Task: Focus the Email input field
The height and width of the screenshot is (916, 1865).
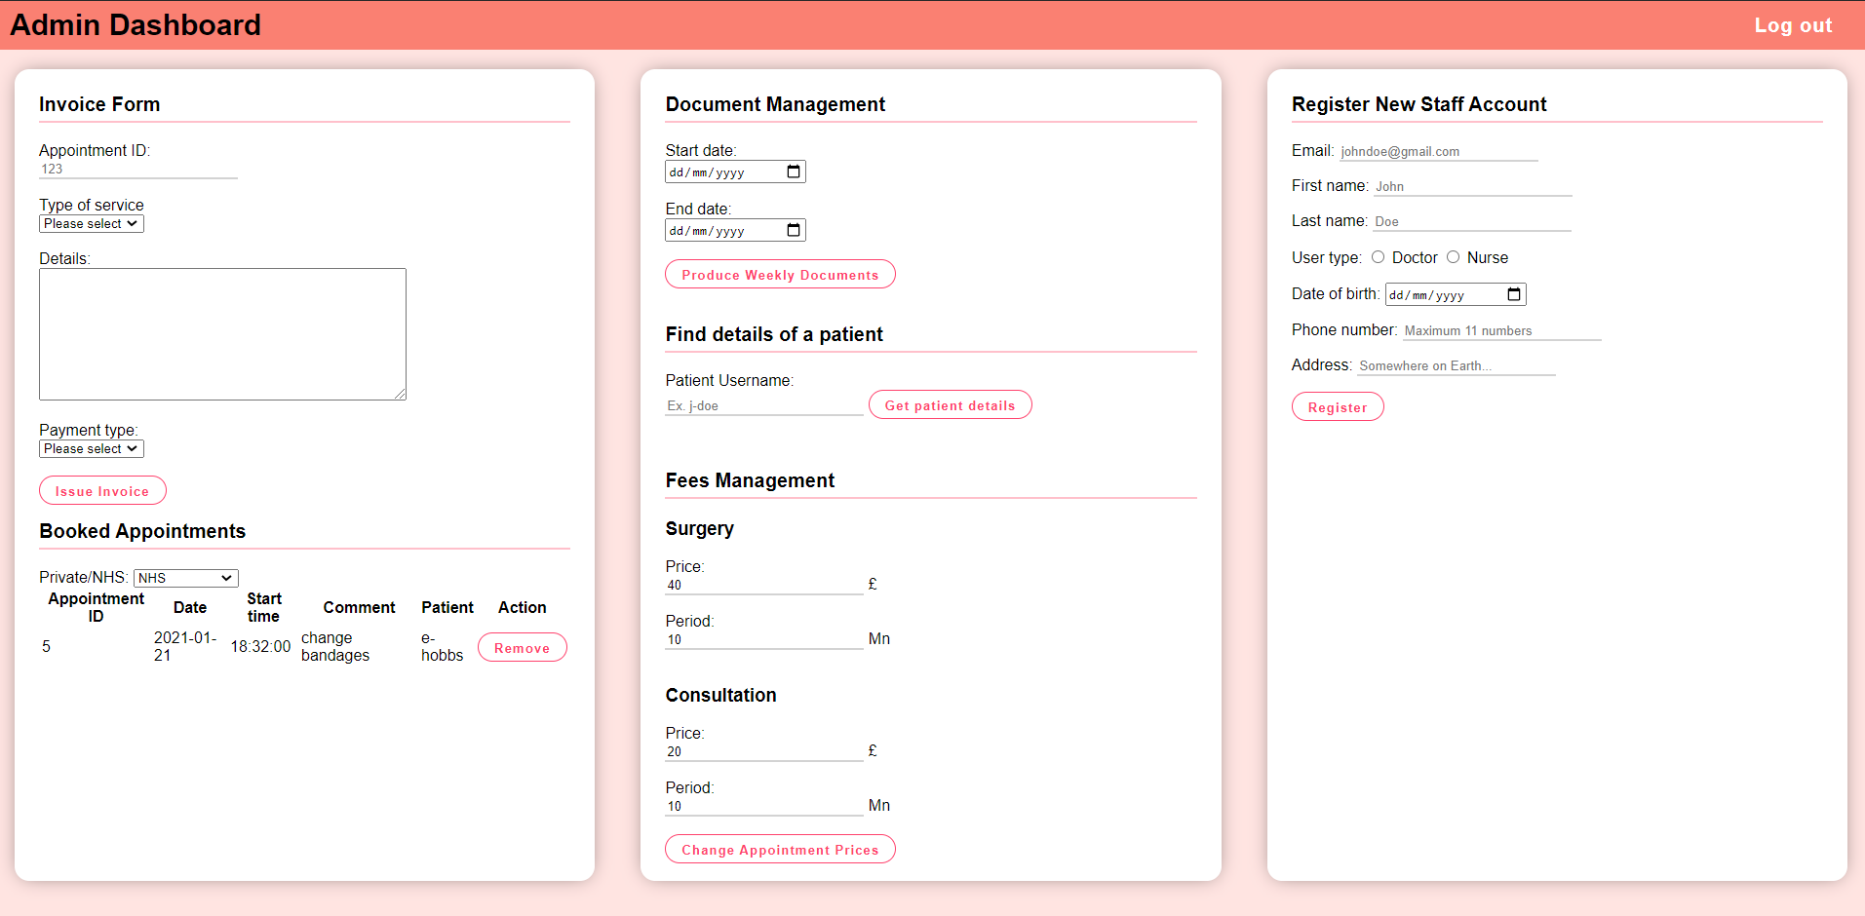Action: point(1439,152)
